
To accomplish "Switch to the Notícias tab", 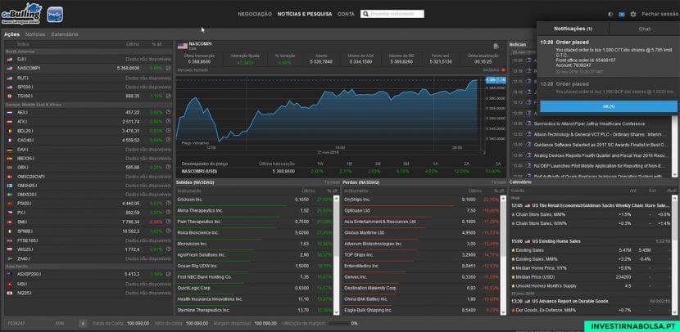I will pos(35,34).
